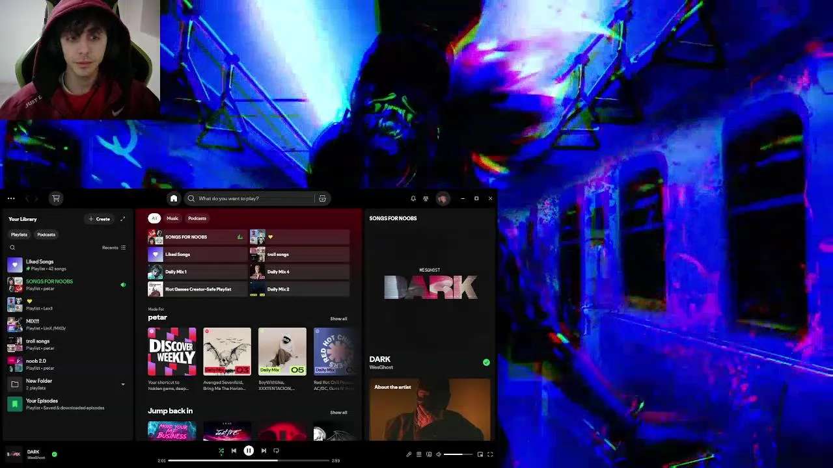Open Mind Your Business thumbnail under Jump back in

[172, 431]
